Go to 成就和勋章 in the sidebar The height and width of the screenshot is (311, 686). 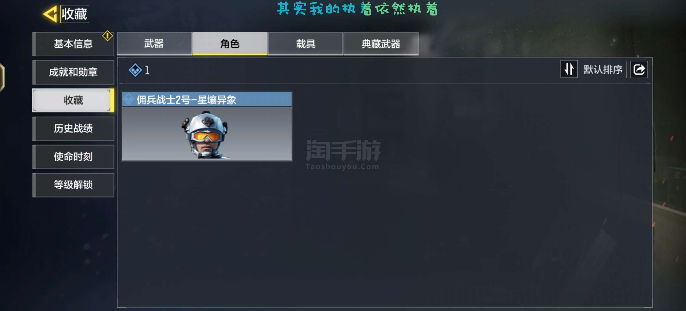coord(73,72)
